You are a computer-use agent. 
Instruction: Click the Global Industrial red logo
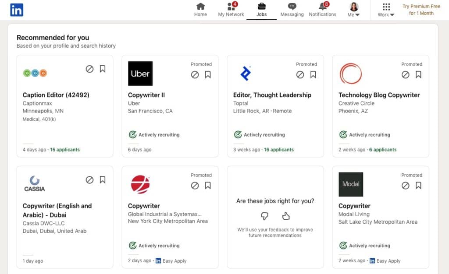(x=140, y=184)
